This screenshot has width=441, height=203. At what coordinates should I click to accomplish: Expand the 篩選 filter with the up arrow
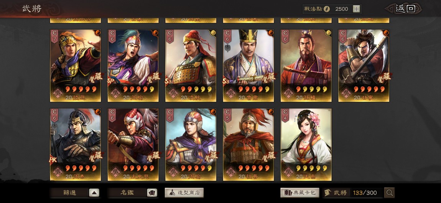[94, 193]
